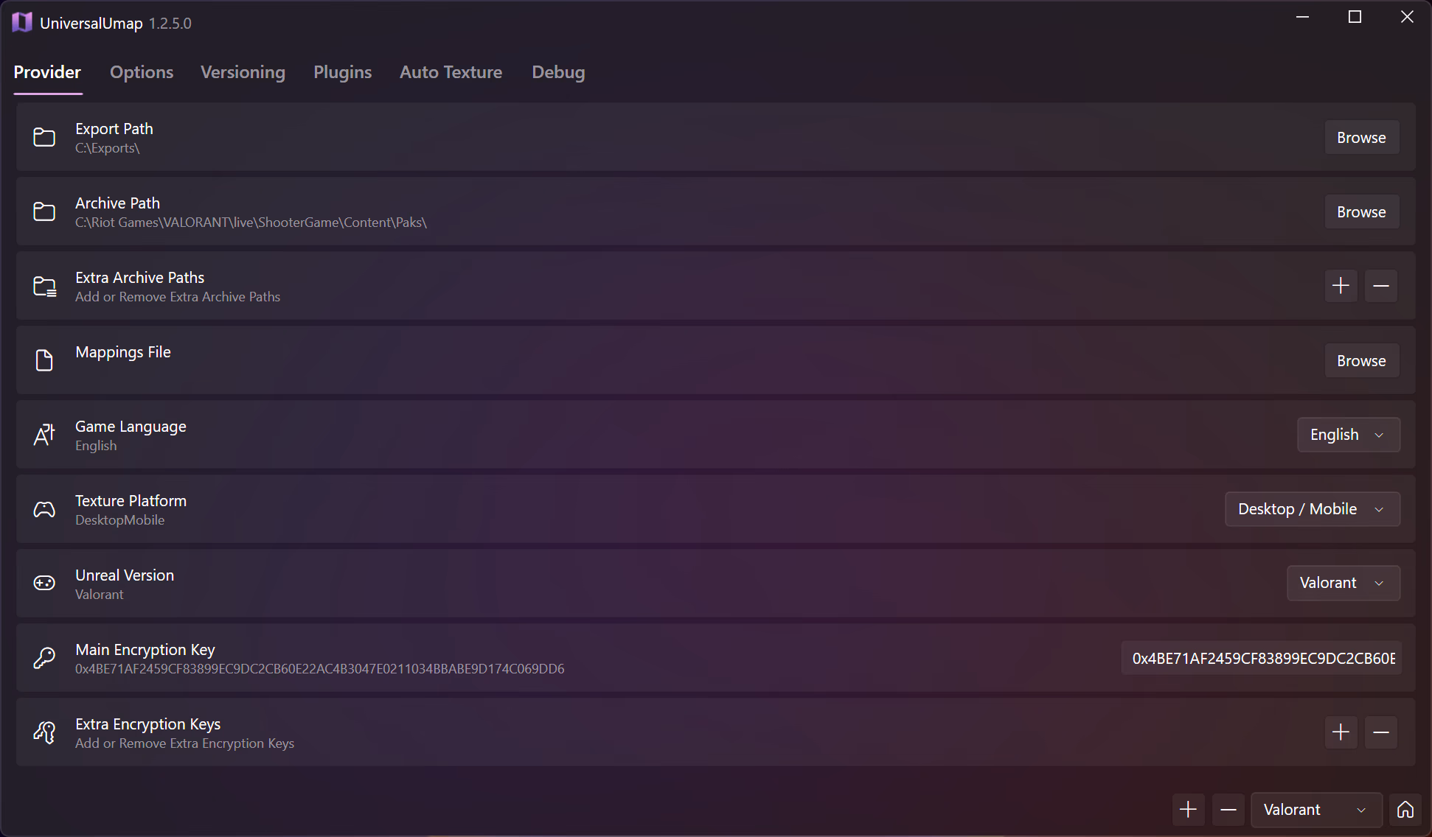Viewport: 1432px width, 837px height.
Task: Click the Texture Platform gamepad icon
Action: click(44, 509)
